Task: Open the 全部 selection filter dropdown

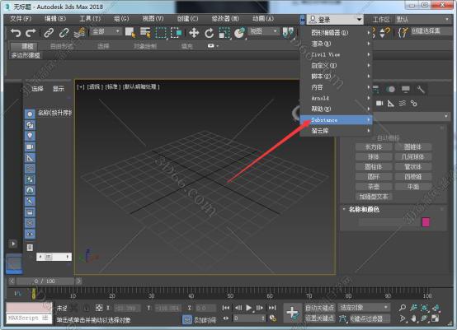Action: [x=106, y=31]
